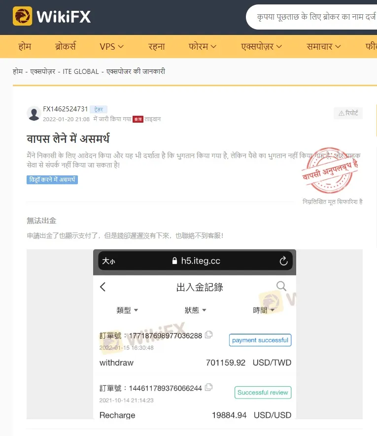Screen dimensions: 377x436
Task: Click the रिपोर्ट button
Action: tap(348, 113)
